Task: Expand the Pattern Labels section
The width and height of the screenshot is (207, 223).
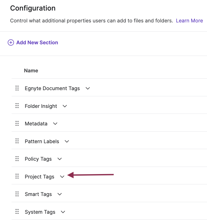Action: click(67, 141)
